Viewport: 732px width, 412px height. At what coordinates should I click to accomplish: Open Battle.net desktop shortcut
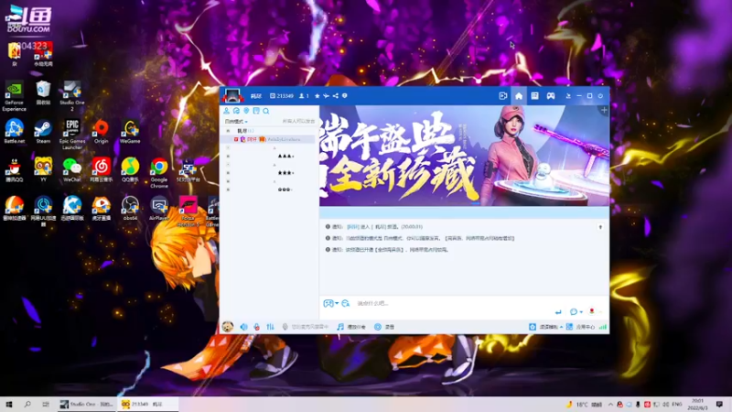click(x=14, y=131)
